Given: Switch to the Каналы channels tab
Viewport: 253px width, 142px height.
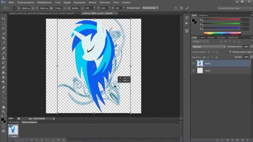Looking at the screenshot, I should [x=211, y=37].
